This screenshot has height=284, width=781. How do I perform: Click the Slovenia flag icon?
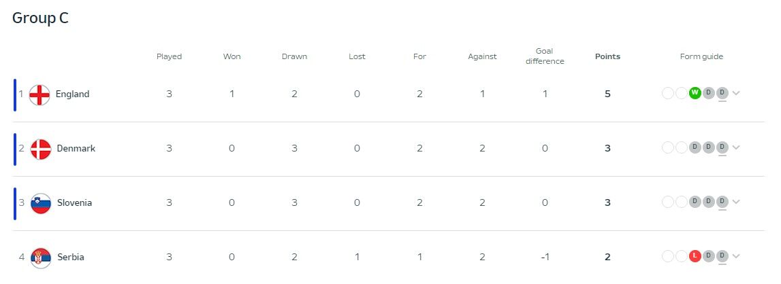[x=41, y=203]
